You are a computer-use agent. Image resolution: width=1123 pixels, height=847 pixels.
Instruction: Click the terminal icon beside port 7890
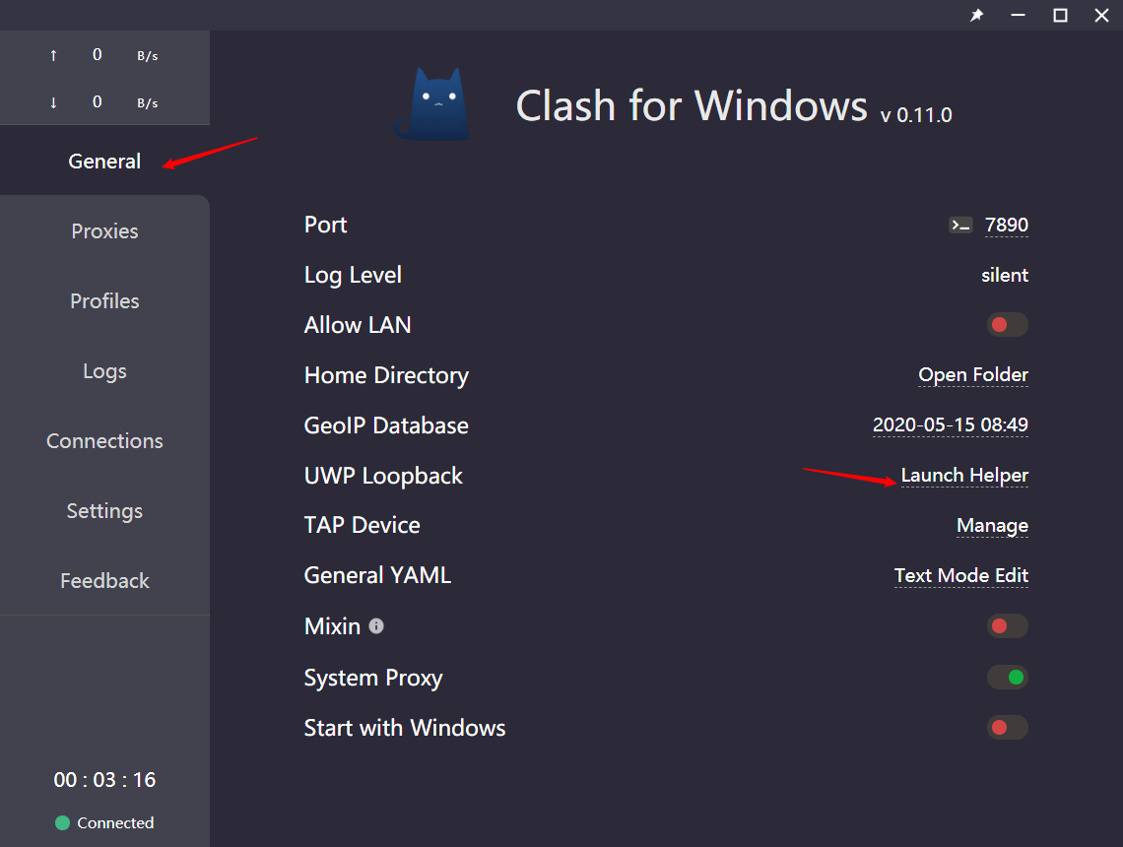960,226
